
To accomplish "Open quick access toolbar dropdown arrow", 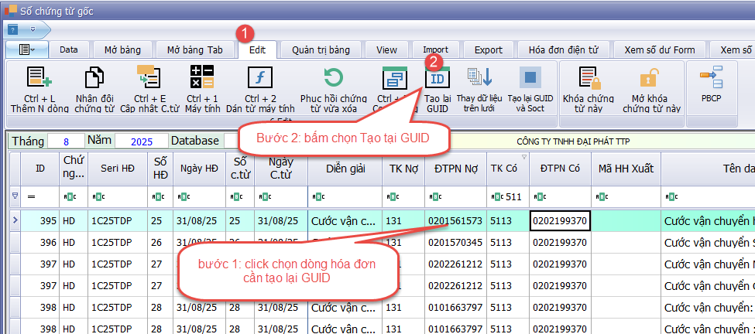I will 33,29.
